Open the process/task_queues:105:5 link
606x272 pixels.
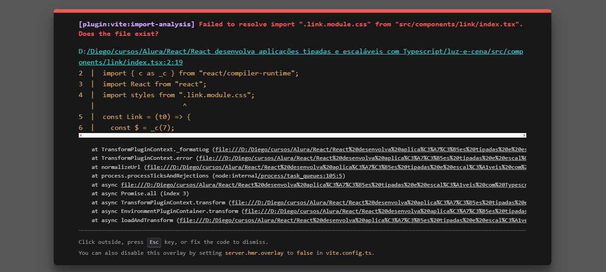[x=301, y=176]
